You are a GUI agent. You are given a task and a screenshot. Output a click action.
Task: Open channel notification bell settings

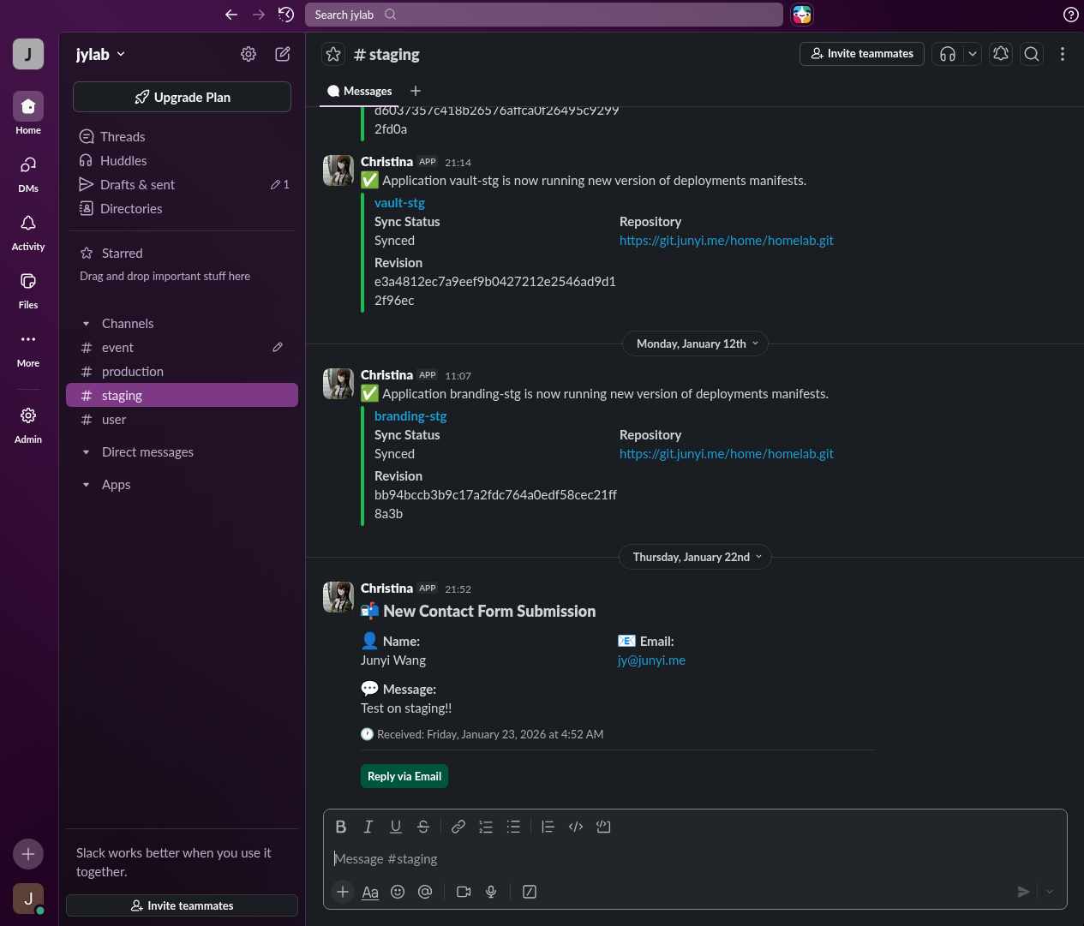pyautogui.click(x=1000, y=54)
